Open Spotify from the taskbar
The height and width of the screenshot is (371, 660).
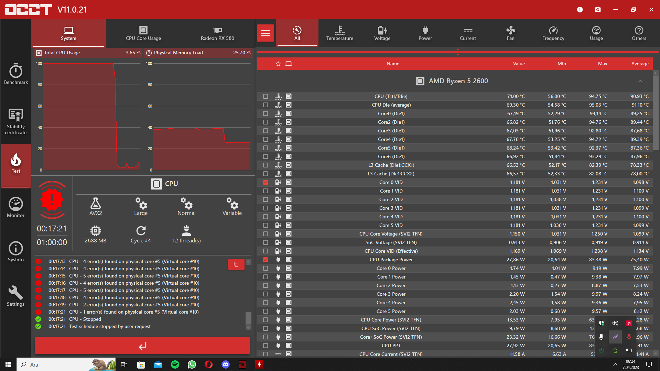[x=175, y=364]
